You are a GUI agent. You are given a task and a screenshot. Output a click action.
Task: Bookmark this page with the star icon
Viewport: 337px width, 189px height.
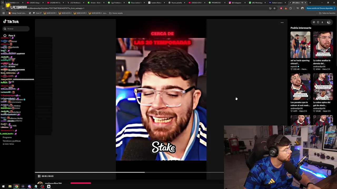pos(274,8)
